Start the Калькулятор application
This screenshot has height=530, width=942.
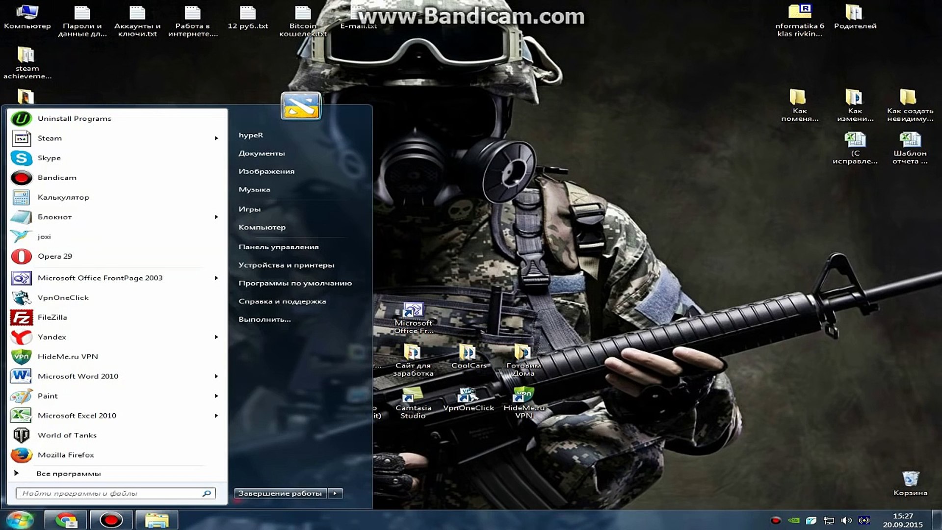[63, 197]
